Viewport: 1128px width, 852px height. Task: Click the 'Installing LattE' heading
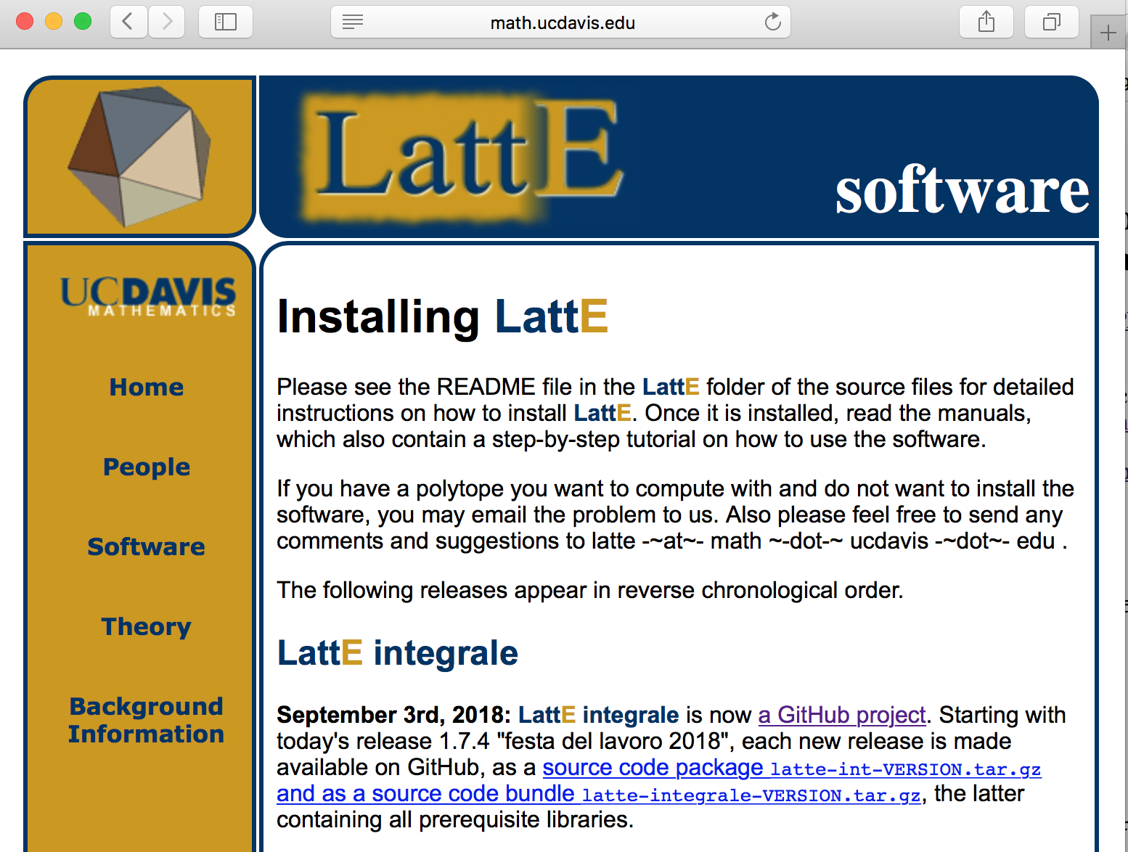[442, 316]
